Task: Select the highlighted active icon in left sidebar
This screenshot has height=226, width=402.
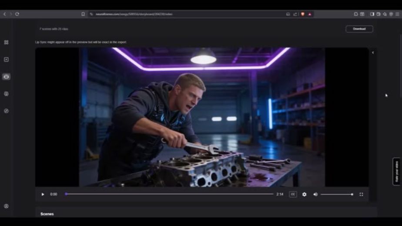Action: (x=7, y=76)
